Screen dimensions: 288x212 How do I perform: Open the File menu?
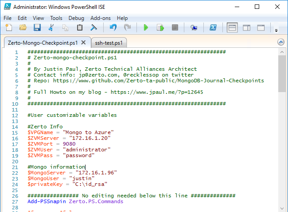pyautogui.click(x=8, y=18)
